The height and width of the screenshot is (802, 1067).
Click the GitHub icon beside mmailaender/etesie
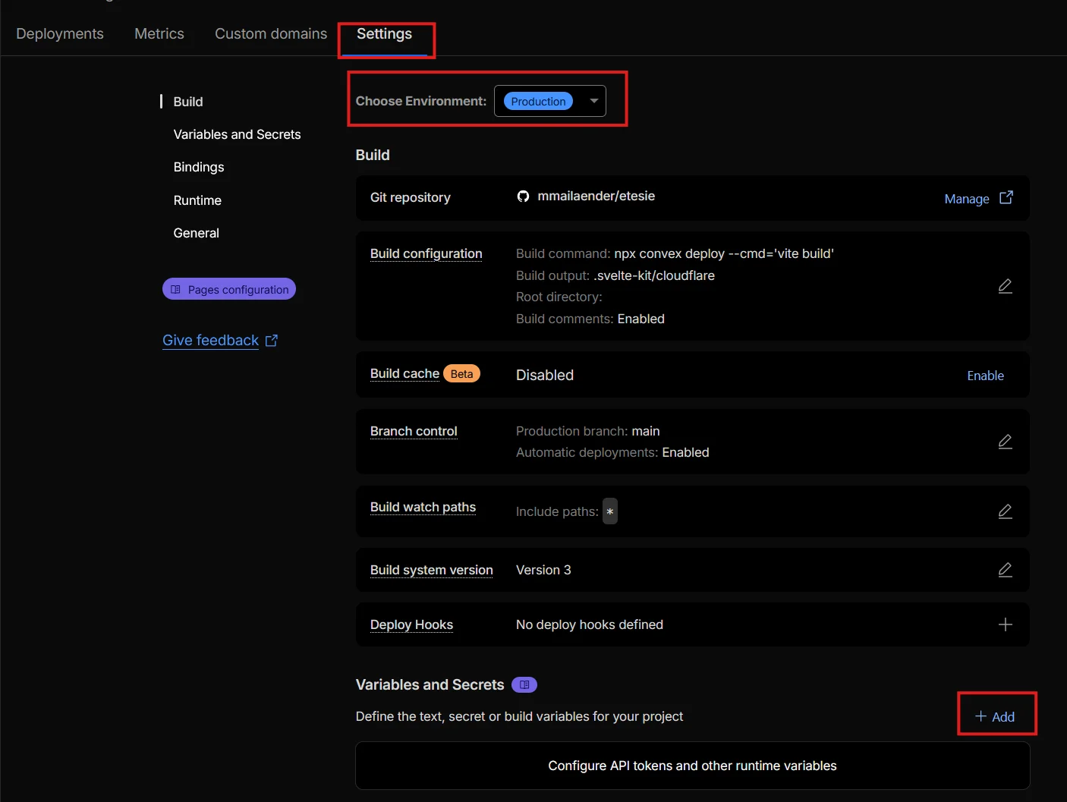coord(523,197)
